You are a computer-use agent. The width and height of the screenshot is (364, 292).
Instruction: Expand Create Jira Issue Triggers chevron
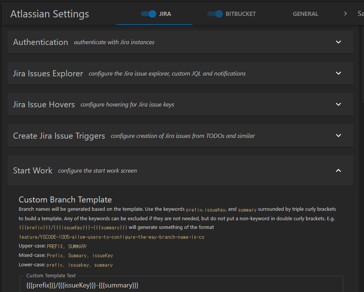click(339, 136)
